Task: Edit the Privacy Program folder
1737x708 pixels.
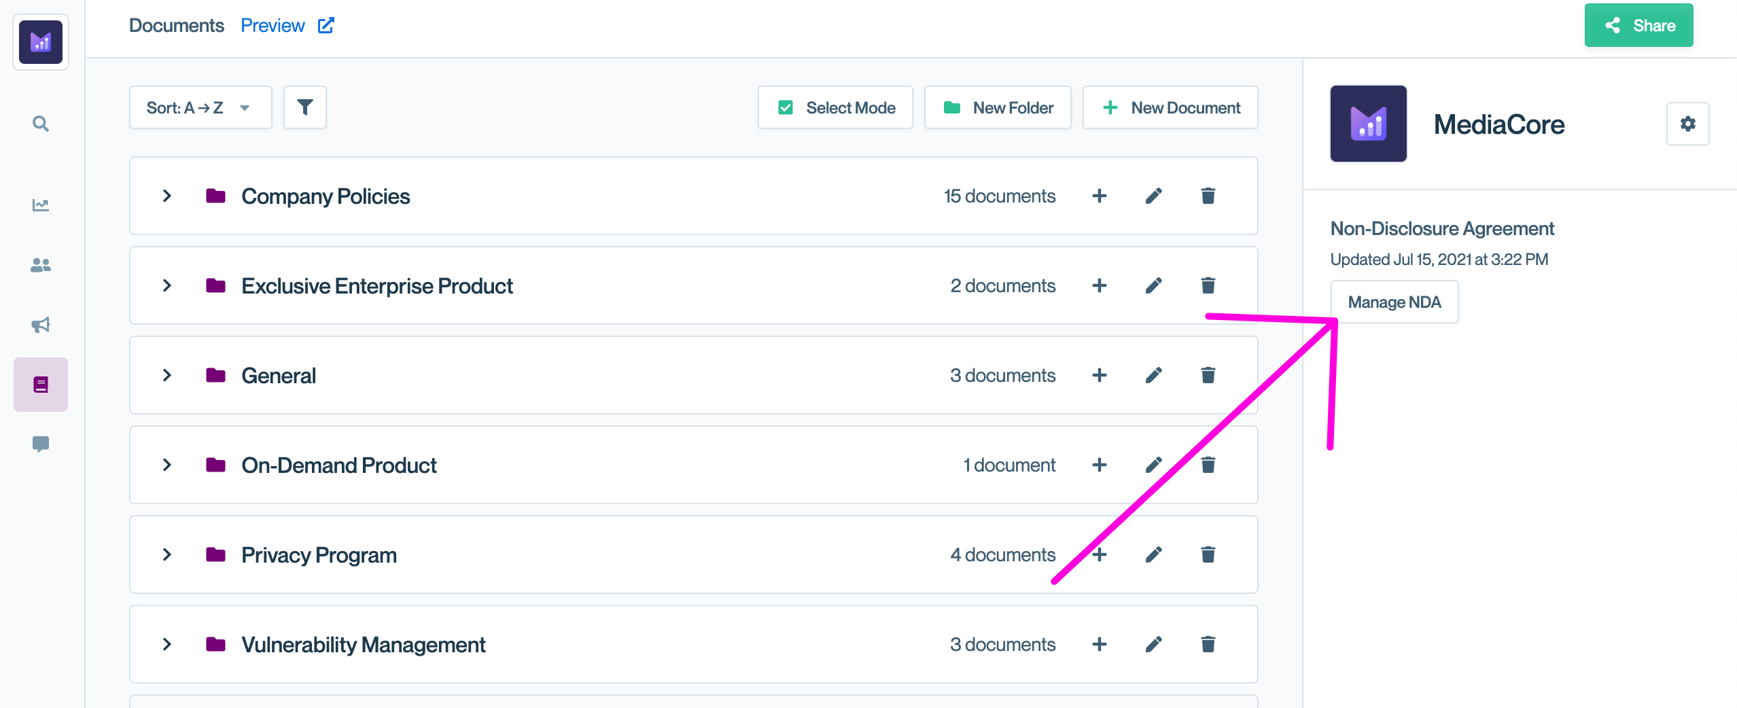Action: click(1154, 554)
